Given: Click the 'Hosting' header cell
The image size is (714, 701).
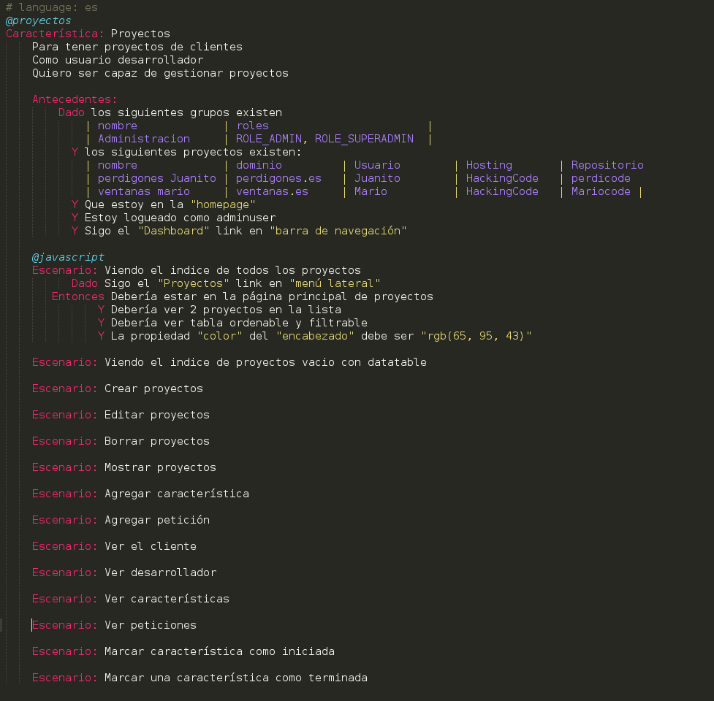Looking at the screenshot, I should 489,166.
